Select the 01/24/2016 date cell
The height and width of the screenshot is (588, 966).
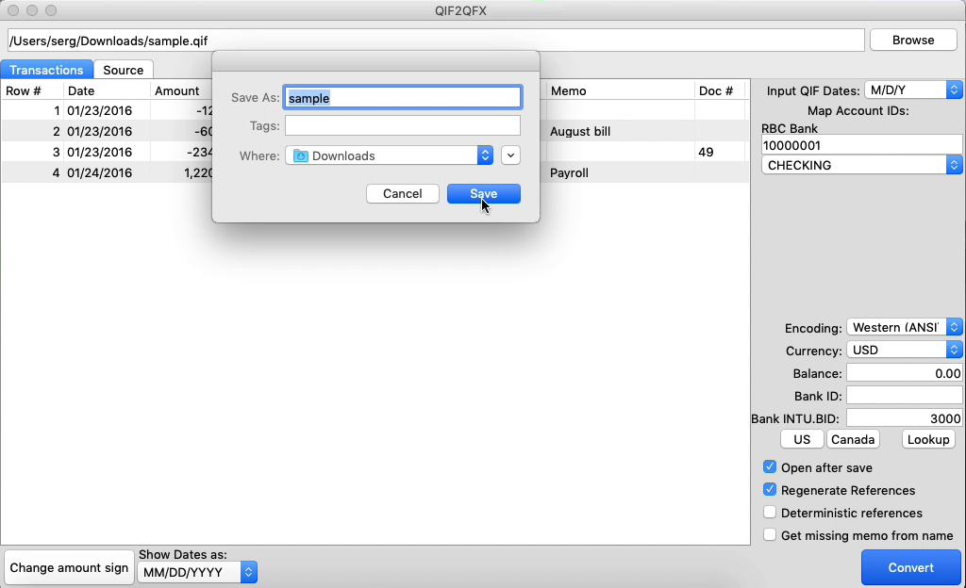coord(107,172)
